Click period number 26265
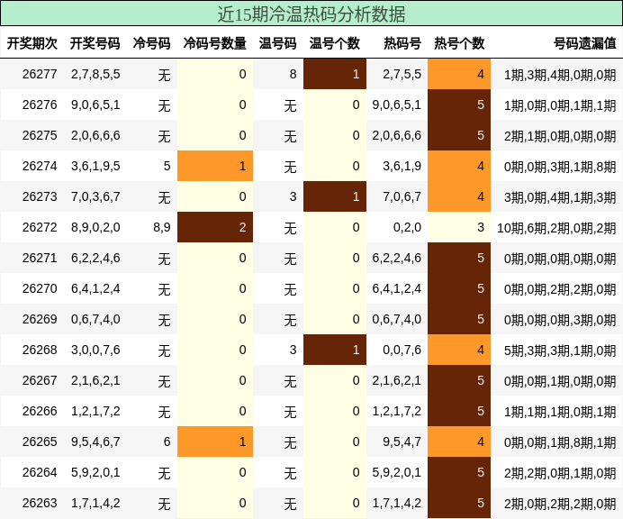Viewport: 623px width, 519px height. [x=40, y=442]
